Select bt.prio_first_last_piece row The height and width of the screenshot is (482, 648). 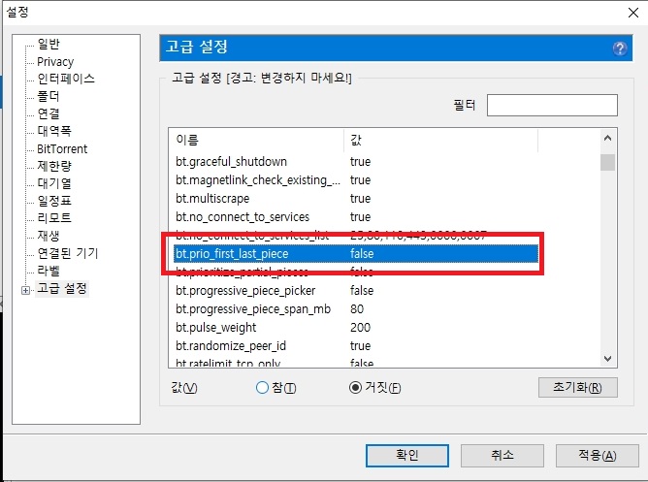355,253
